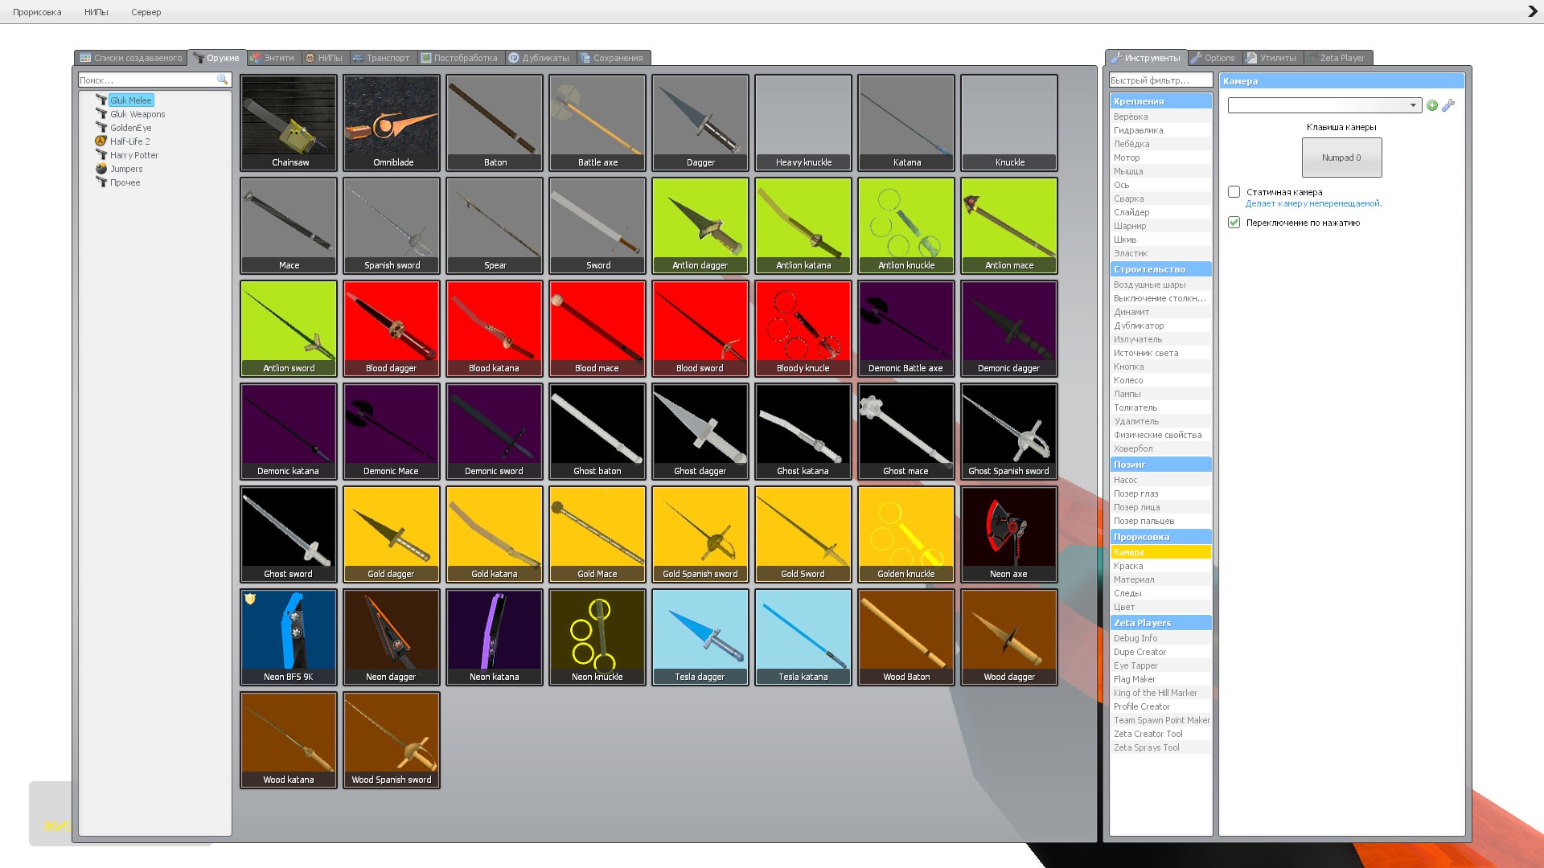
Task: Switch to the Утилиты tab
Action: point(1271,58)
